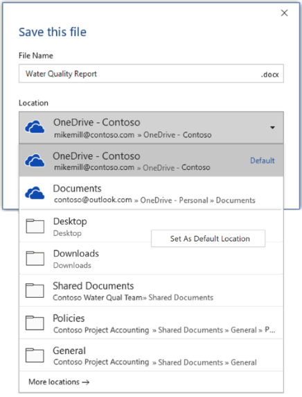Click OneDrive - Contoso title in Location box
302x397 pixels.
click(x=96, y=122)
